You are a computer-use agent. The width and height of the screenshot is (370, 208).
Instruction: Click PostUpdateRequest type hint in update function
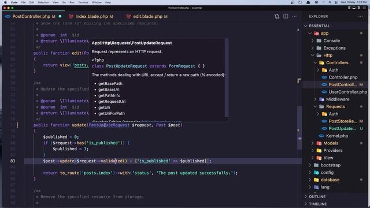click(x=109, y=125)
